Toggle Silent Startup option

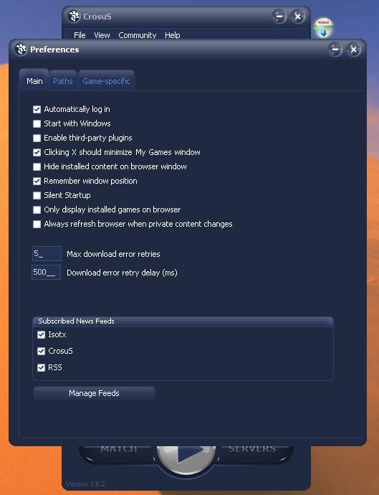37,195
